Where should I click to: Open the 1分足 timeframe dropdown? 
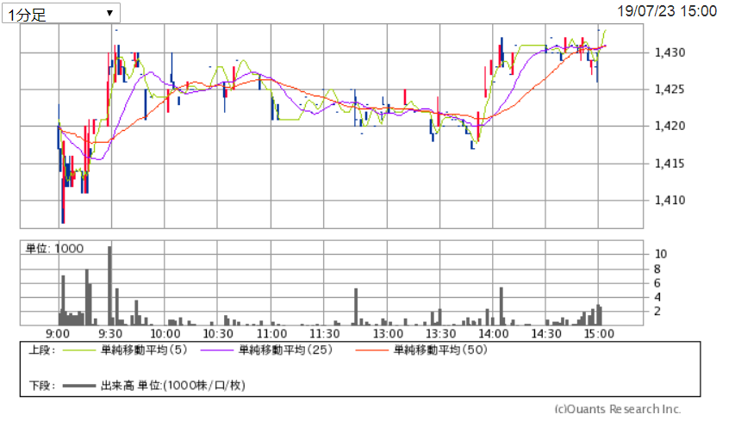[61, 13]
